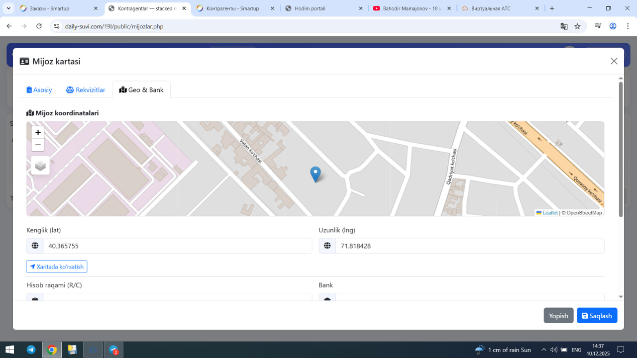Bookmark this page with the star icon

577,26
